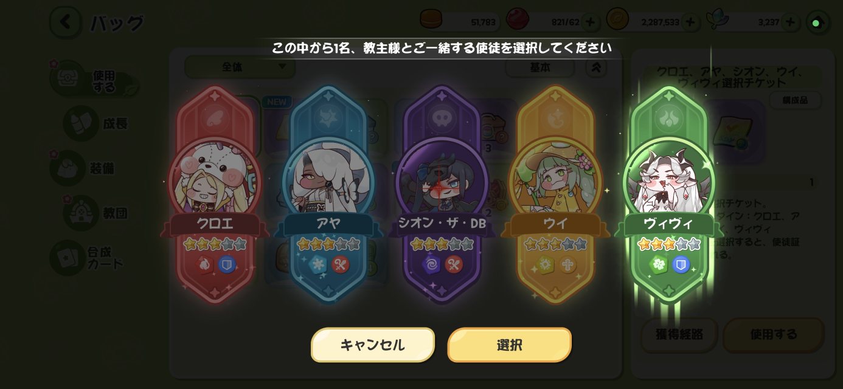Confirm with the 選択 button

click(510, 345)
